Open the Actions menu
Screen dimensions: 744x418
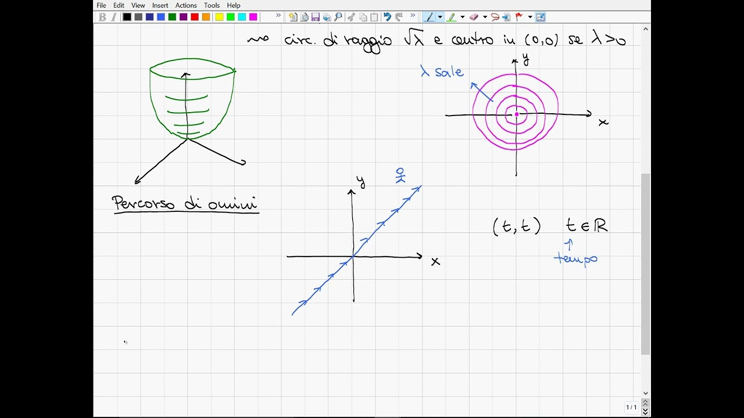click(186, 5)
